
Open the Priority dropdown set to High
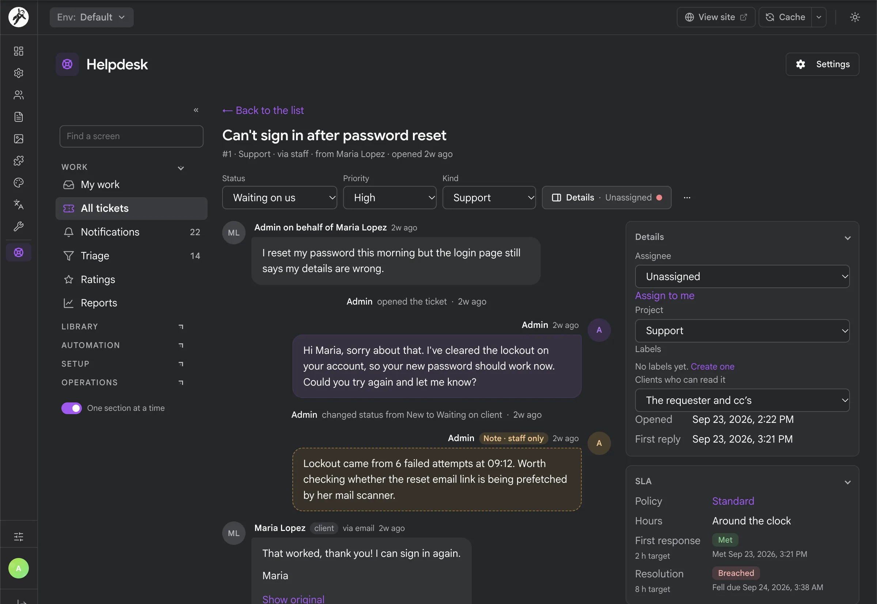tap(389, 198)
